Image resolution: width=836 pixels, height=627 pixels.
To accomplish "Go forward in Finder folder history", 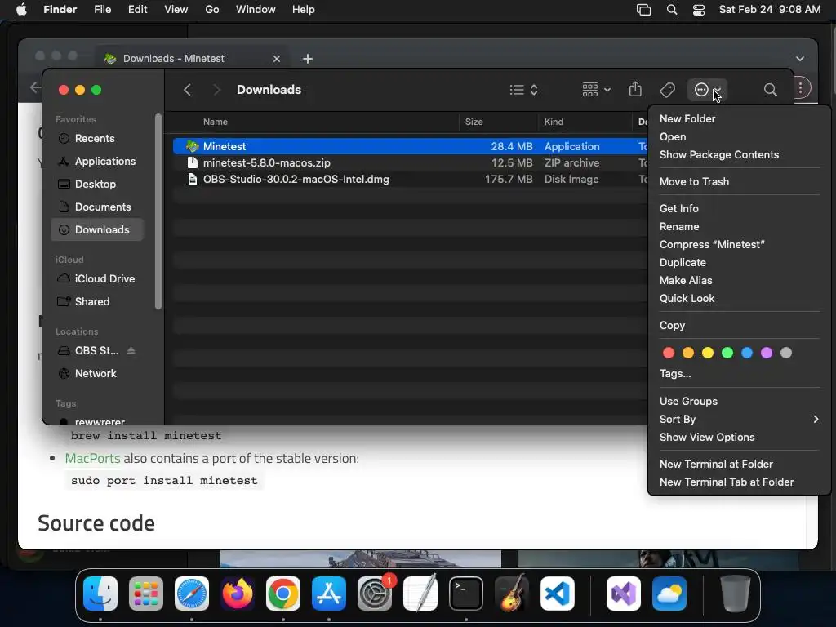I will 216,90.
